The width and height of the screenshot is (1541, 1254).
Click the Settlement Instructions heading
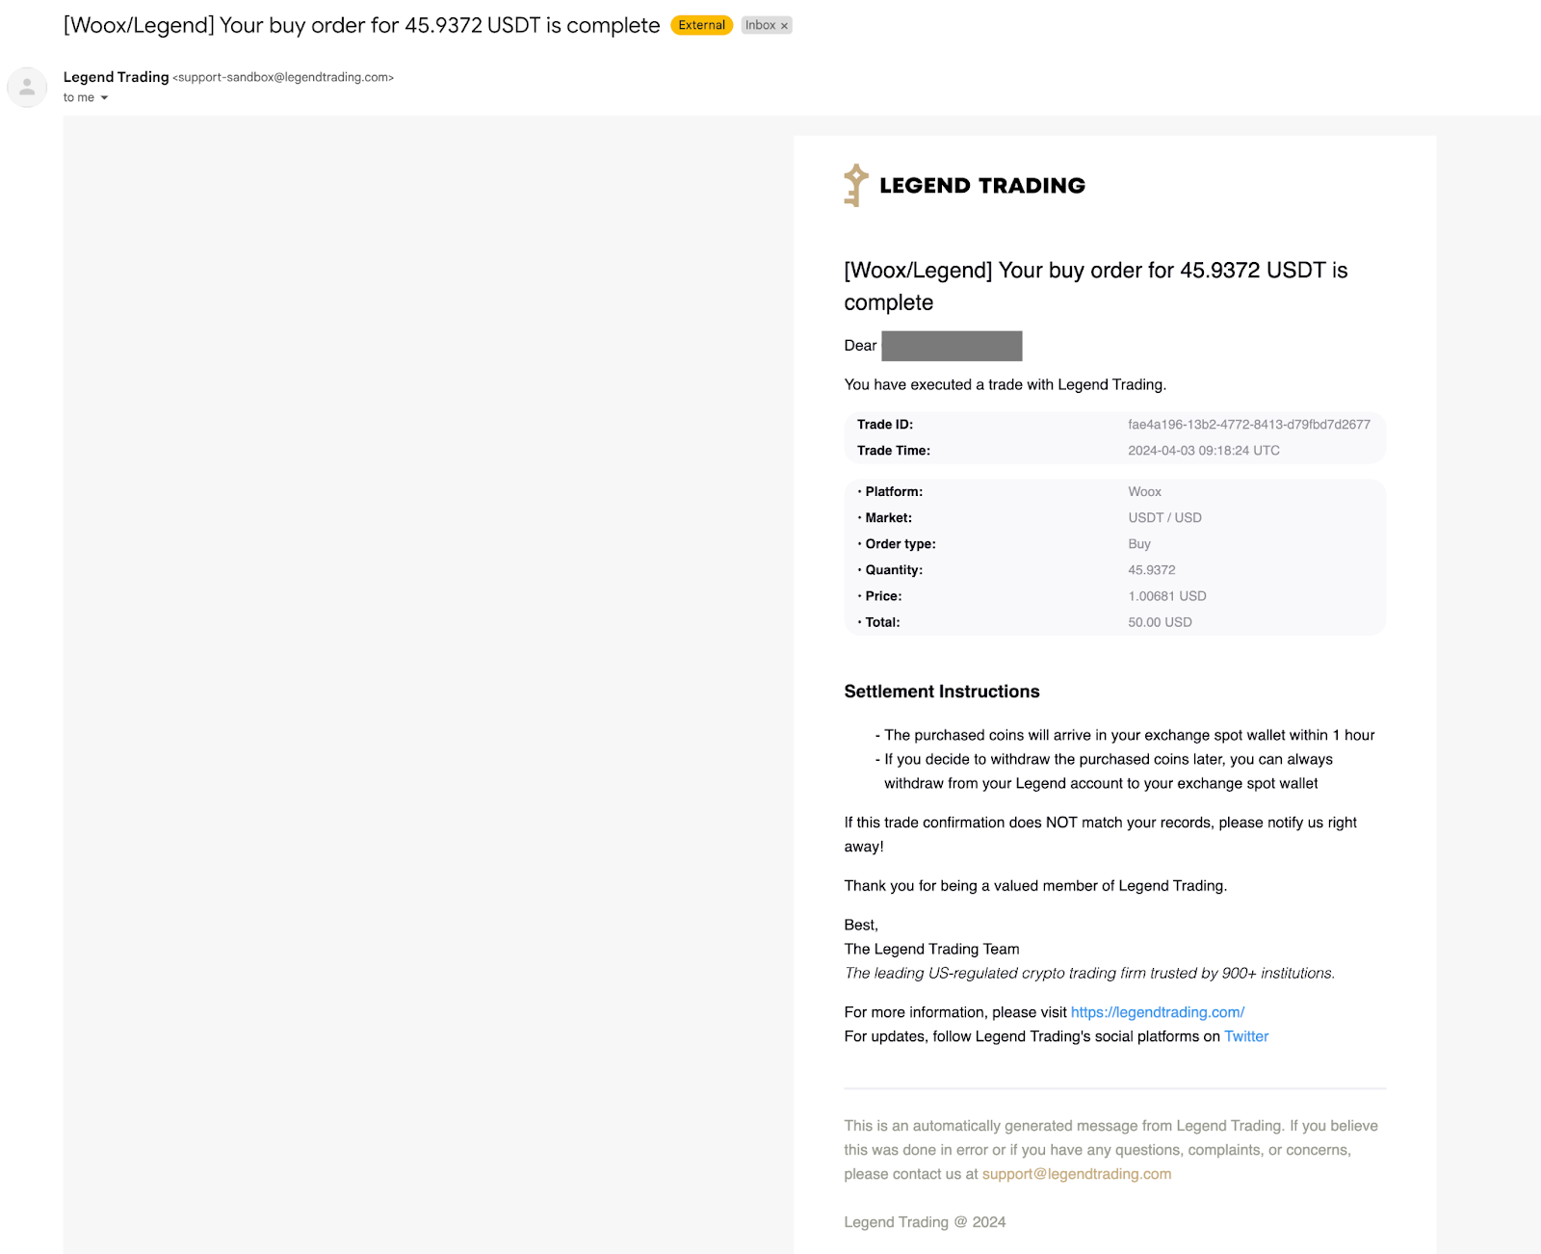[x=941, y=692]
